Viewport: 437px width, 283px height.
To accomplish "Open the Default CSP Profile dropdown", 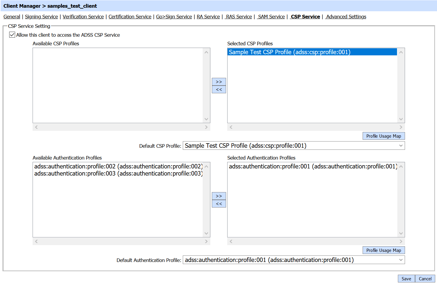I will 294,146.
